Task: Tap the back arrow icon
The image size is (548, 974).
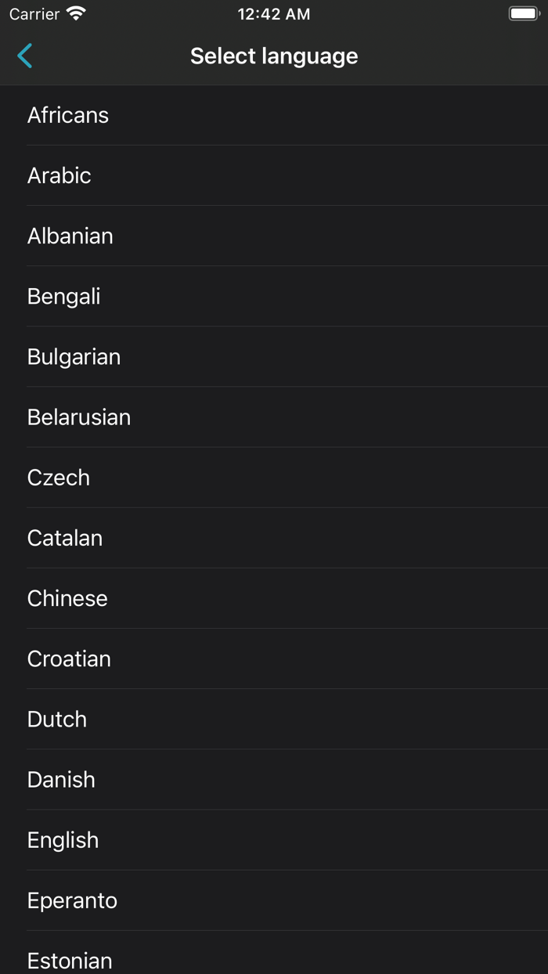Action: [x=25, y=56]
